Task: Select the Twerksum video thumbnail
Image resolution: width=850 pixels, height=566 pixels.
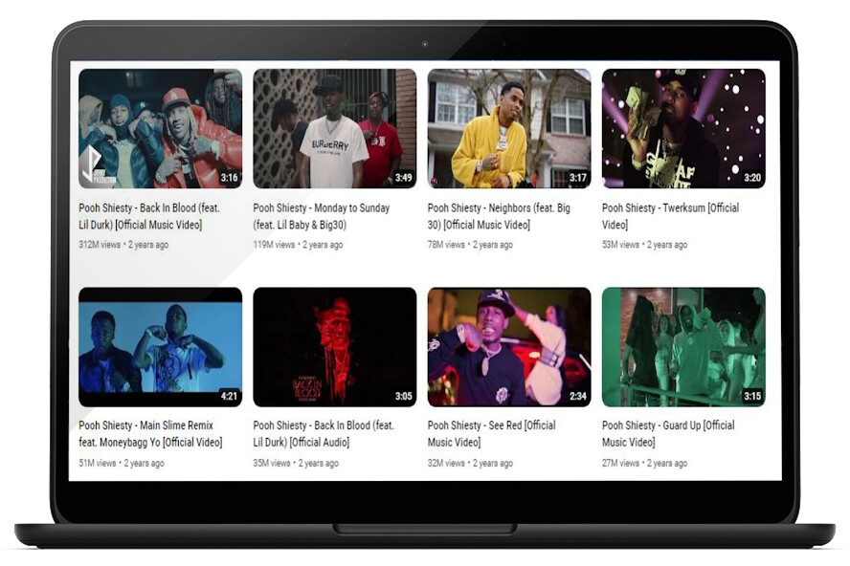Action: pos(682,128)
